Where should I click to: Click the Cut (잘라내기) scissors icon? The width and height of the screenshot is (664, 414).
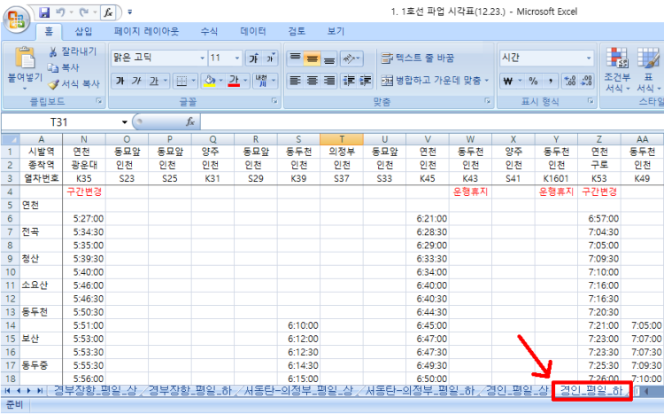tap(53, 51)
